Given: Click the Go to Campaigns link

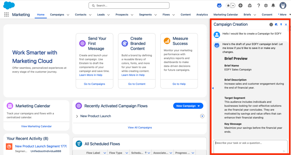Looking at the screenshot, I should [94, 84].
